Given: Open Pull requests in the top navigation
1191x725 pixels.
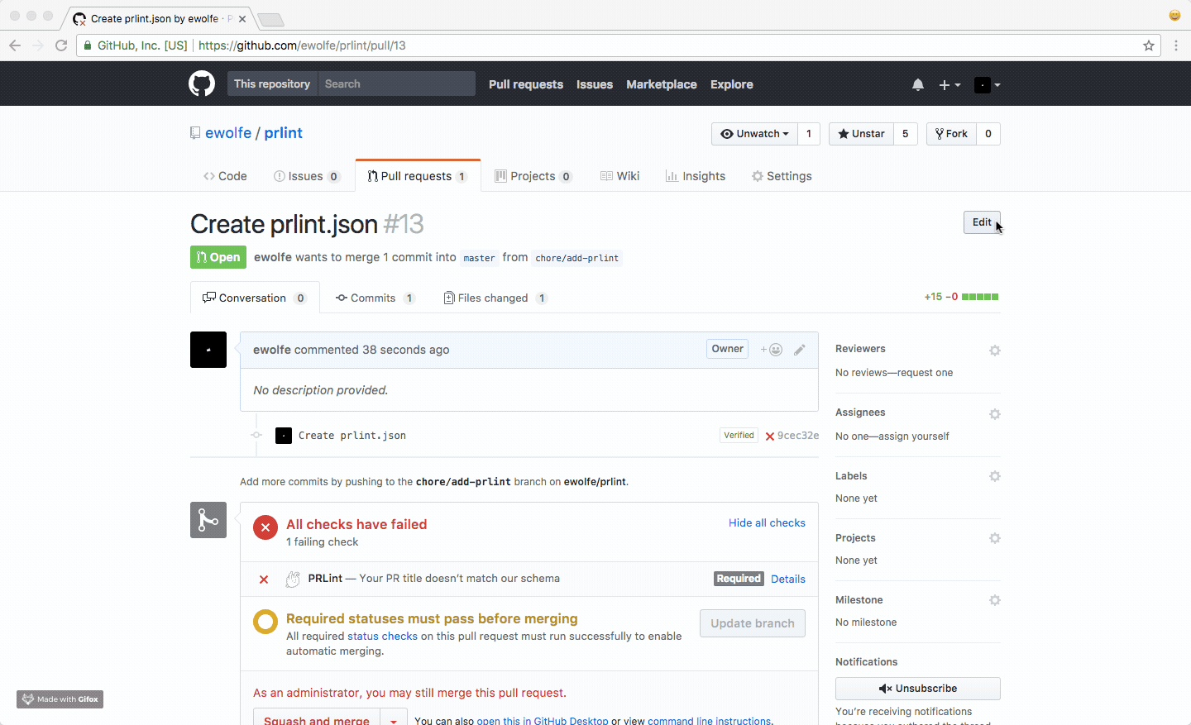Looking at the screenshot, I should (526, 84).
